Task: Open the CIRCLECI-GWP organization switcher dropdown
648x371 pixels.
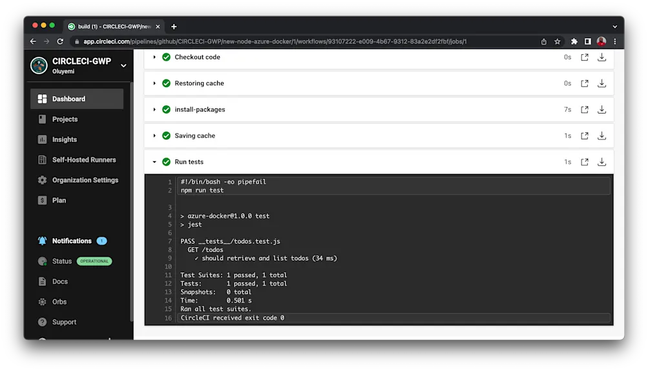Action: click(x=123, y=66)
